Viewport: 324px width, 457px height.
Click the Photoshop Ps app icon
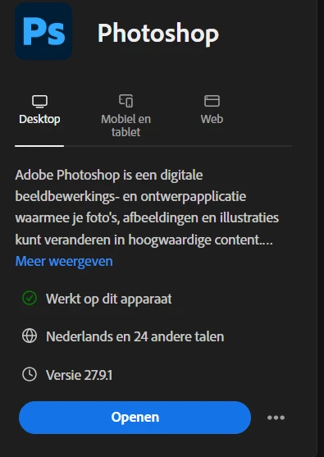pyautogui.click(x=43, y=31)
